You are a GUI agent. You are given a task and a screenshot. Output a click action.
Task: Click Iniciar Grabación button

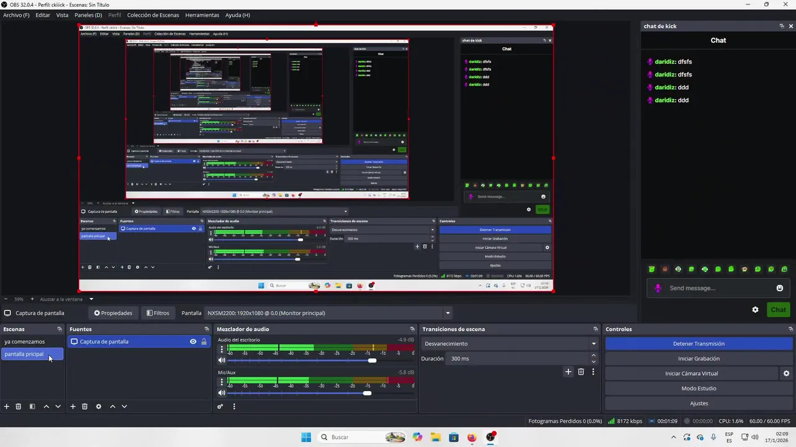pos(699,359)
